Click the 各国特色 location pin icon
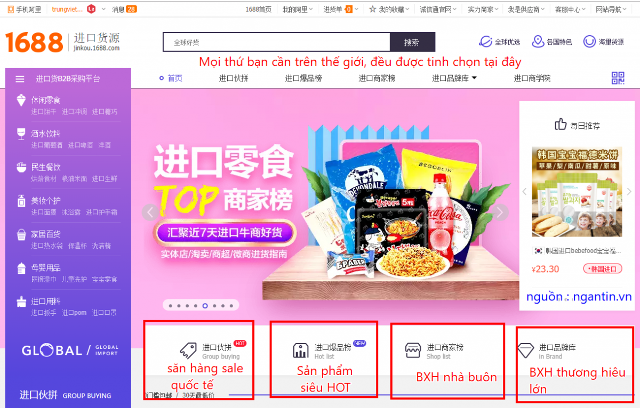This screenshot has height=408, width=640. point(538,42)
